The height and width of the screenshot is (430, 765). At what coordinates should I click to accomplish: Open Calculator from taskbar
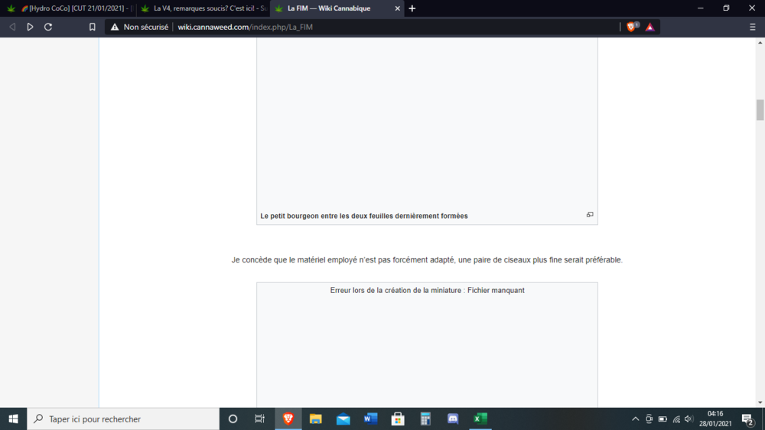pyautogui.click(x=425, y=419)
